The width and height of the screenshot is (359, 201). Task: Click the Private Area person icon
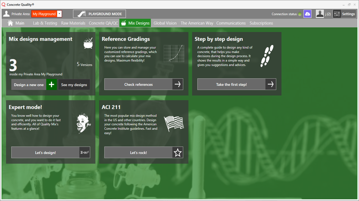click(x=6, y=14)
